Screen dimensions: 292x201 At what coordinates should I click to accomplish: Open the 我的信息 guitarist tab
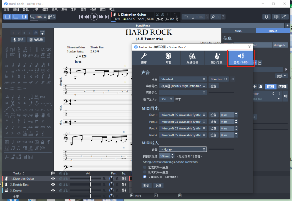tap(216, 58)
